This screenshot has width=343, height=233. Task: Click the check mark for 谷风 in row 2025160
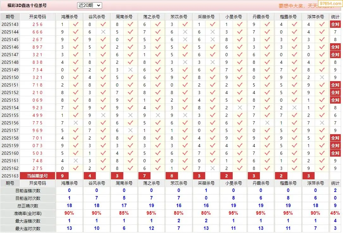pyautogui.click(x=103, y=153)
